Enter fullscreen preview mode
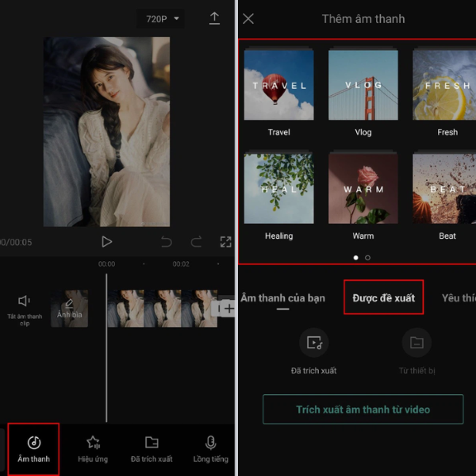This screenshot has width=476, height=476. (x=225, y=242)
